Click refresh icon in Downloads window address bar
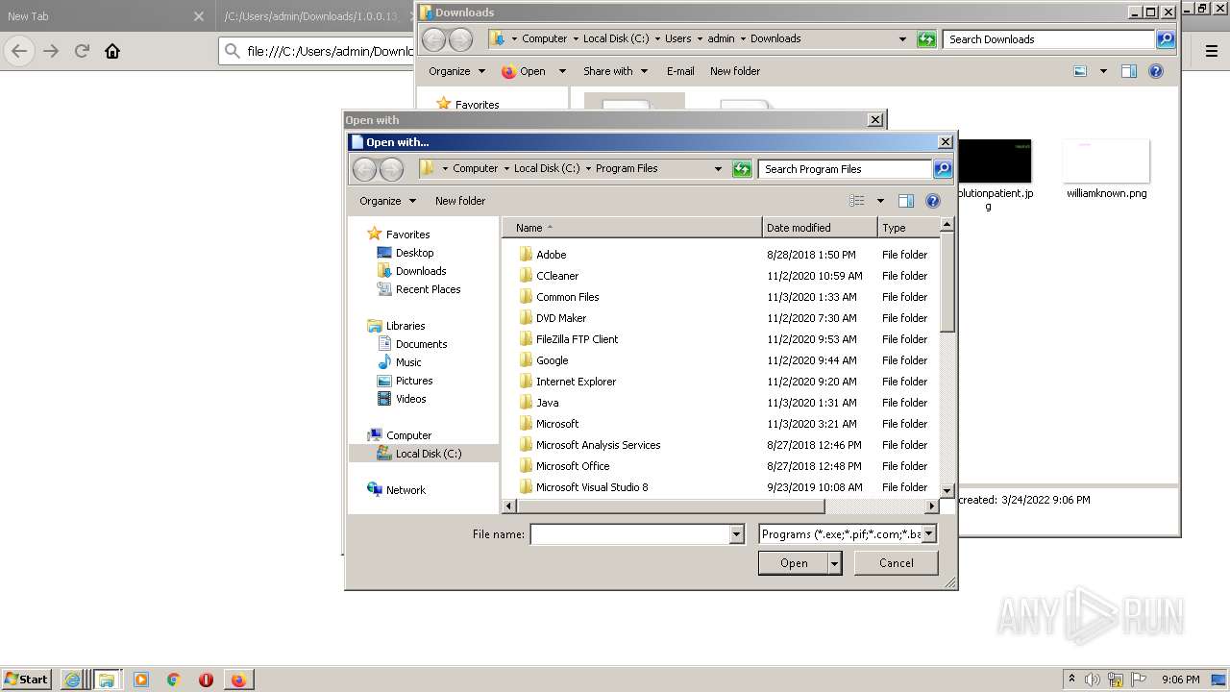This screenshot has width=1230, height=692. pos(926,39)
